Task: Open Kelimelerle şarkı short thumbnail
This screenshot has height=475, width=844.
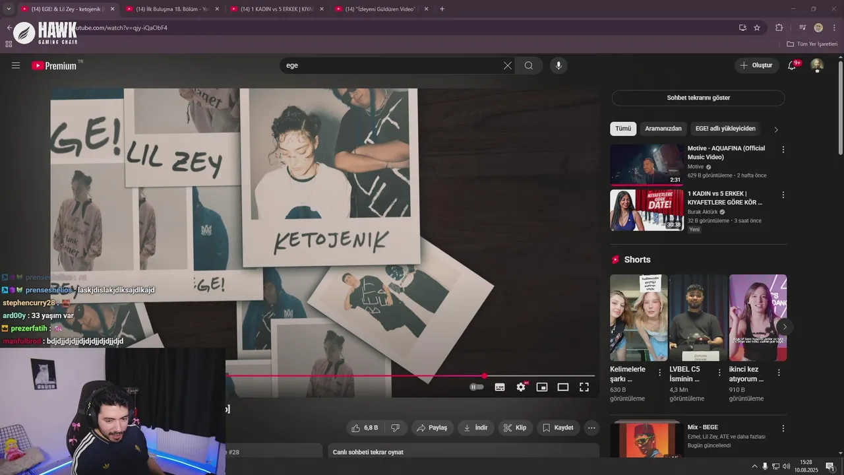Action: point(638,317)
